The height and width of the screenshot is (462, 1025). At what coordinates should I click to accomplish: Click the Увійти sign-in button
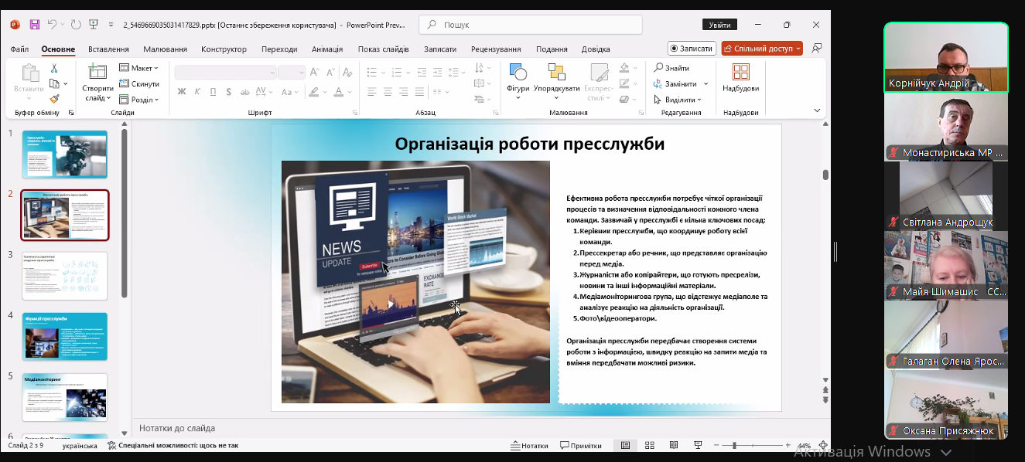(719, 25)
